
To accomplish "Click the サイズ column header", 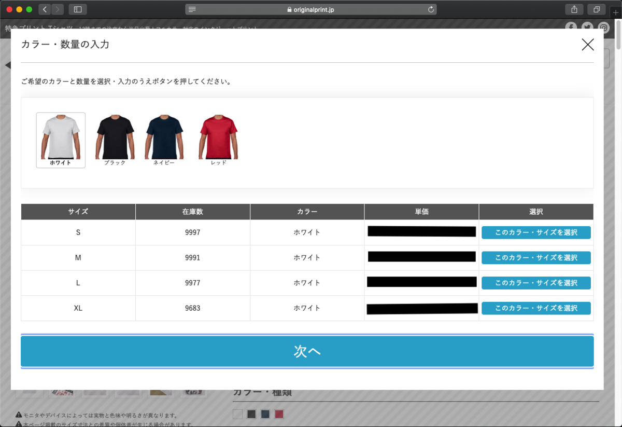I will (x=78, y=212).
